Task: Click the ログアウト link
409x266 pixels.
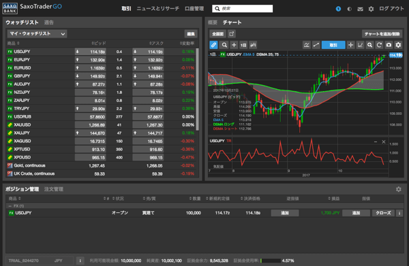Action: pos(391,9)
